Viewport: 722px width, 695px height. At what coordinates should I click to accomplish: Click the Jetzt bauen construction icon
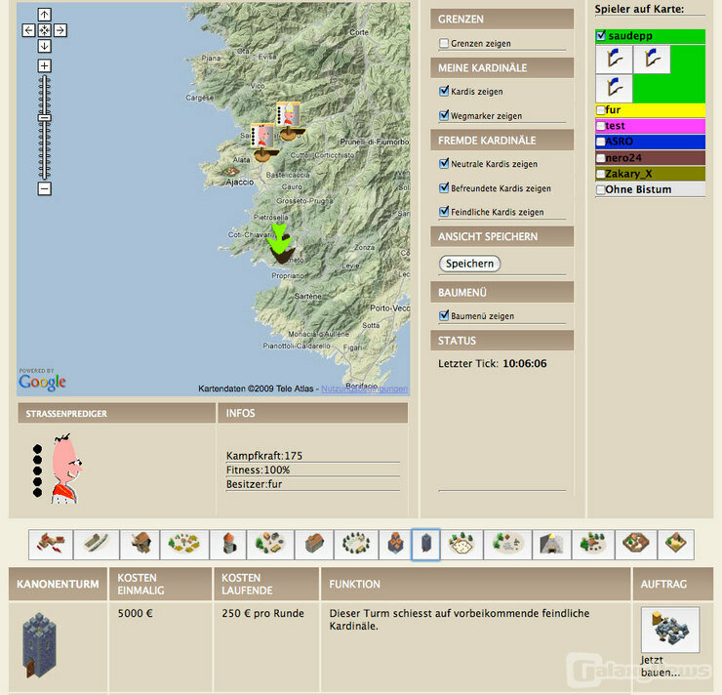click(670, 630)
